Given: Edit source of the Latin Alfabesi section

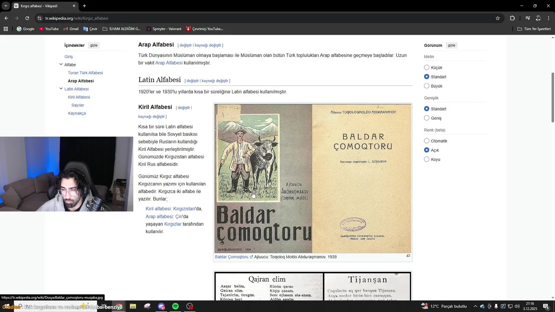Looking at the screenshot, I should tap(215, 81).
